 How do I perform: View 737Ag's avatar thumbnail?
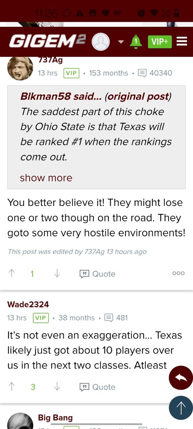point(20,68)
